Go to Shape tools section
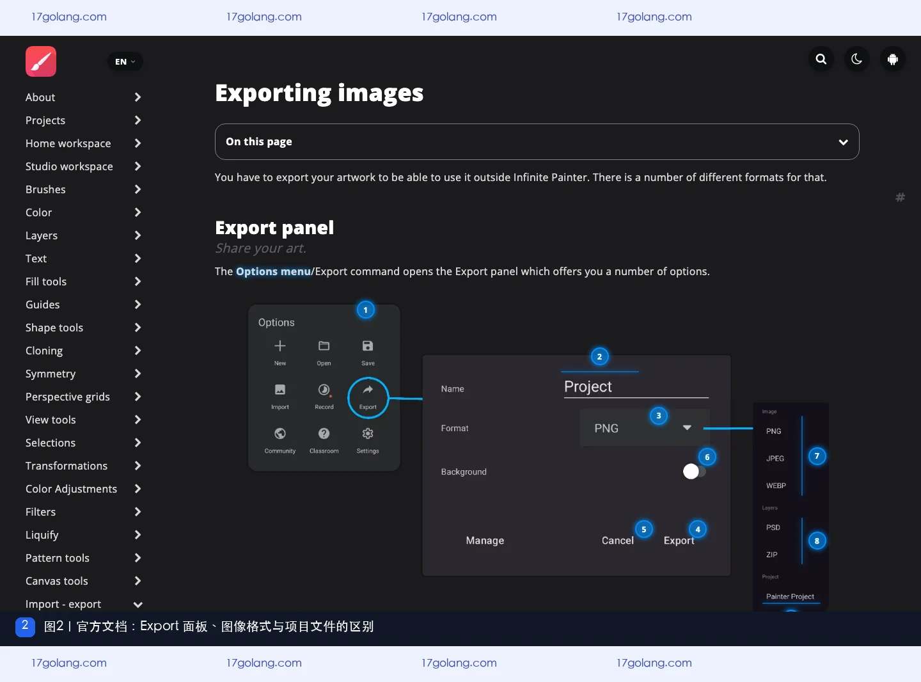Image resolution: width=921 pixels, height=682 pixels. [54, 328]
